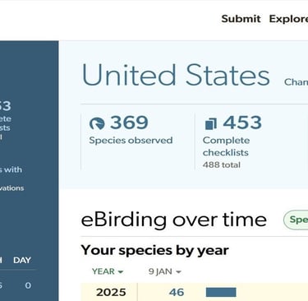Click the 2025 species bar
This screenshot has height=301, width=308.
tap(221, 292)
